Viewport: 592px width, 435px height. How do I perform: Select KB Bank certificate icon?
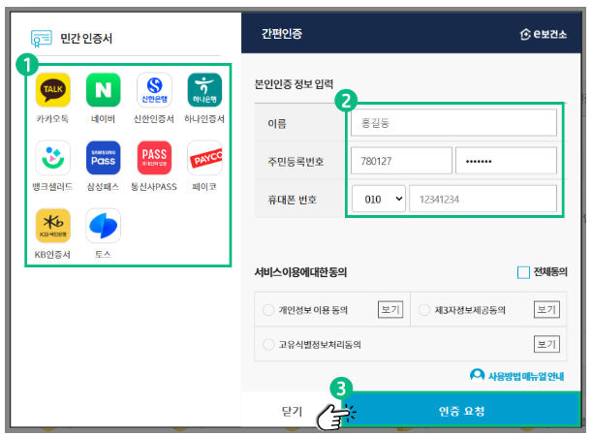click(x=53, y=226)
